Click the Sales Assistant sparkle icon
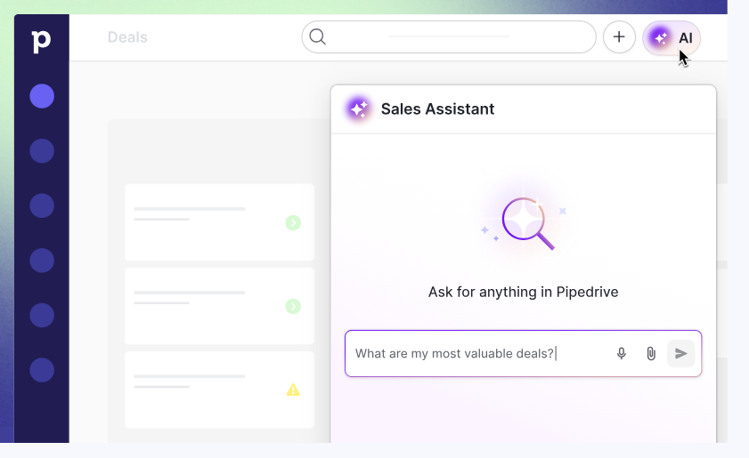Screen dimensions: 749x458 pyautogui.click(x=358, y=108)
